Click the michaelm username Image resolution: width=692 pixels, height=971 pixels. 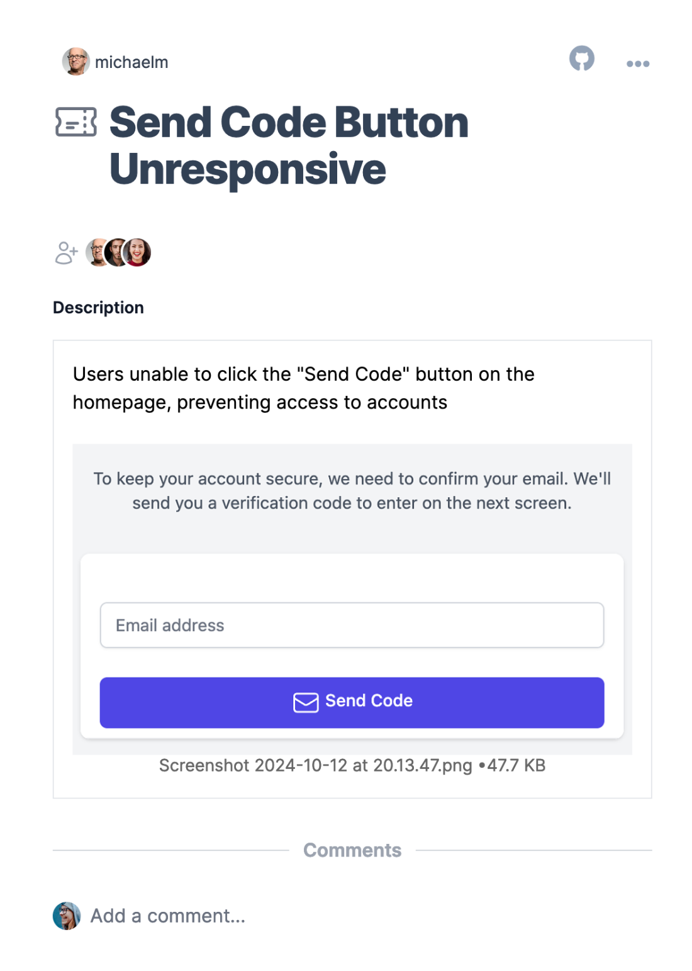(131, 62)
